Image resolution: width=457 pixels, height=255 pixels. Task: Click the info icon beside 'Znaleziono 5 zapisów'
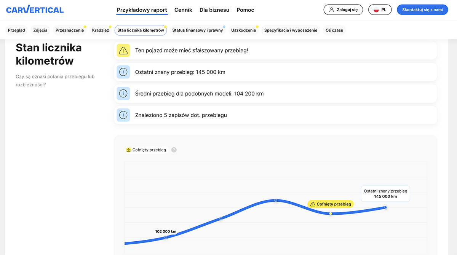click(x=123, y=115)
